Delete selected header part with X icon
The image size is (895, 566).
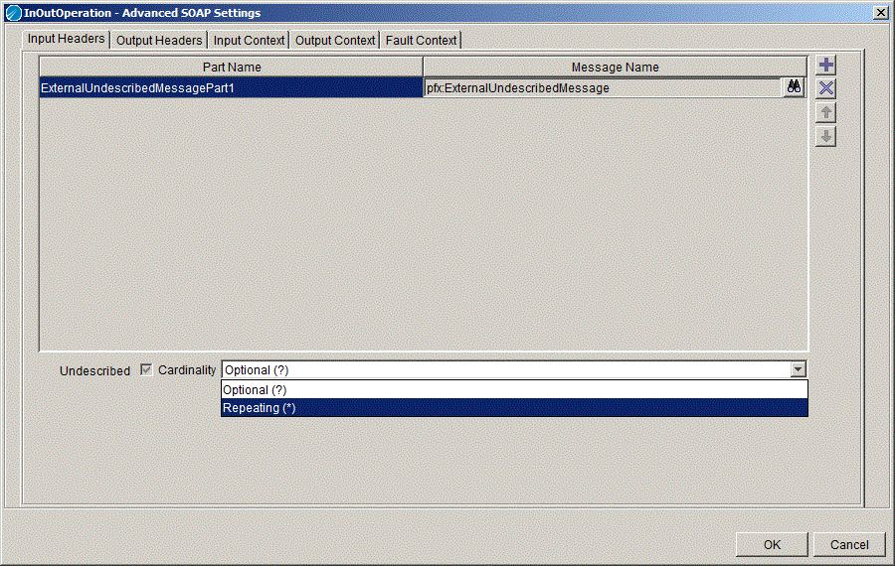tap(825, 88)
